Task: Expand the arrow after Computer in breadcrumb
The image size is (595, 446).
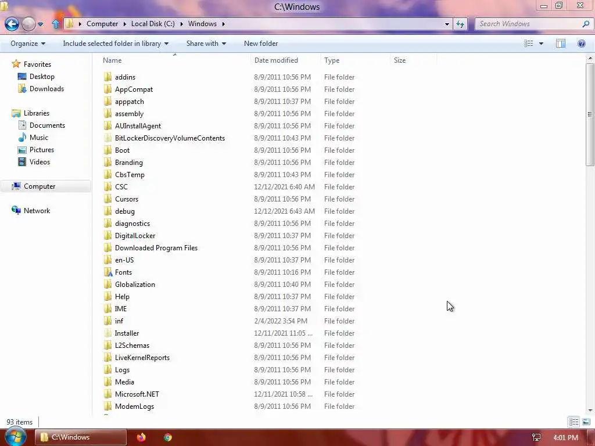Action: click(x=124, y=24)
